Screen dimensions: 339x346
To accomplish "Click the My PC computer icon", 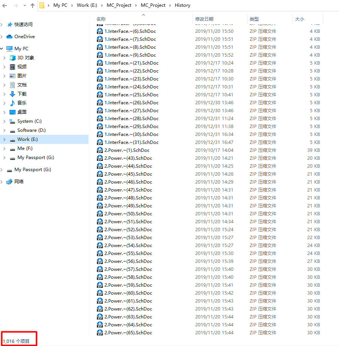I will point(9,49).
